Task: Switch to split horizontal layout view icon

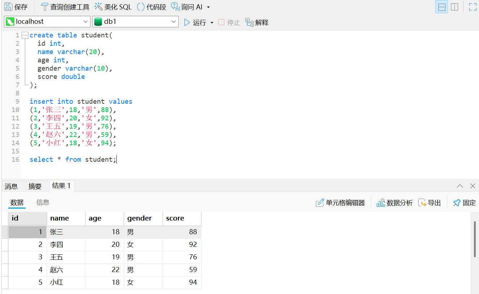Action: tap(442, 7)
